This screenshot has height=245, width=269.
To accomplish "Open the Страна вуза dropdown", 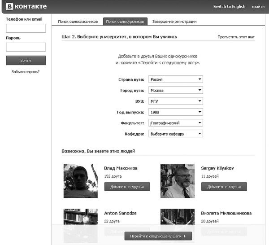I will (176, 79).
